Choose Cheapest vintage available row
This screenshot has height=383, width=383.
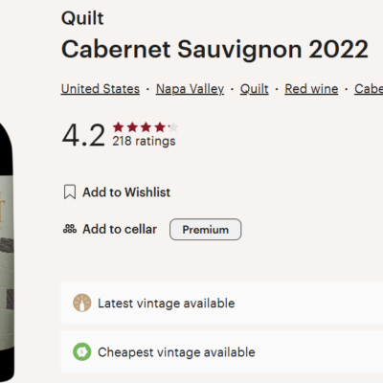tap(222, 352)
